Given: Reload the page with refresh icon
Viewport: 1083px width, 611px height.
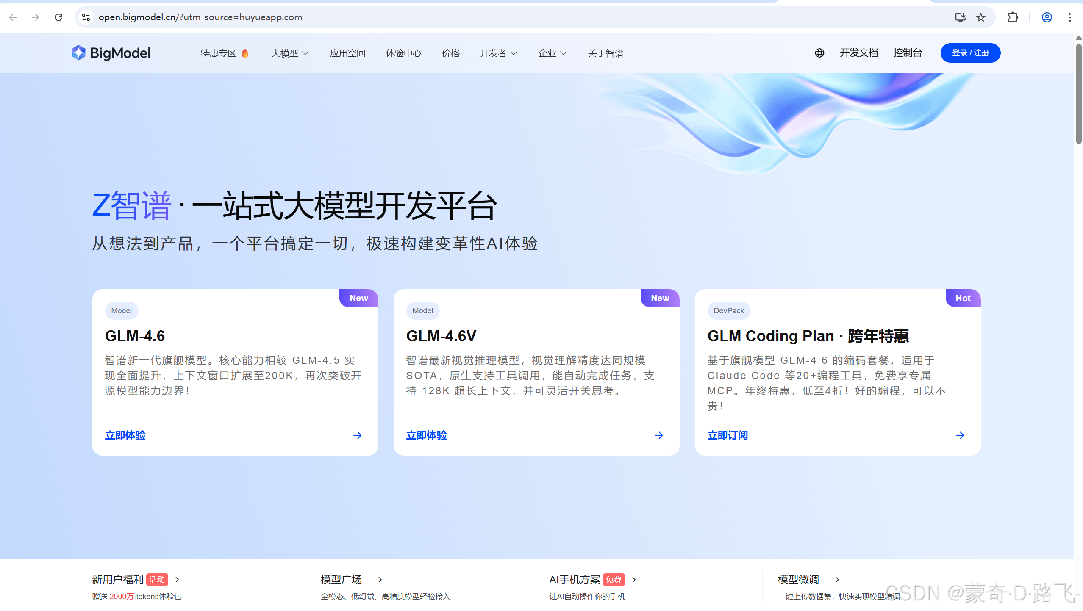Looking at the screenshot, I should pos(58,17).
